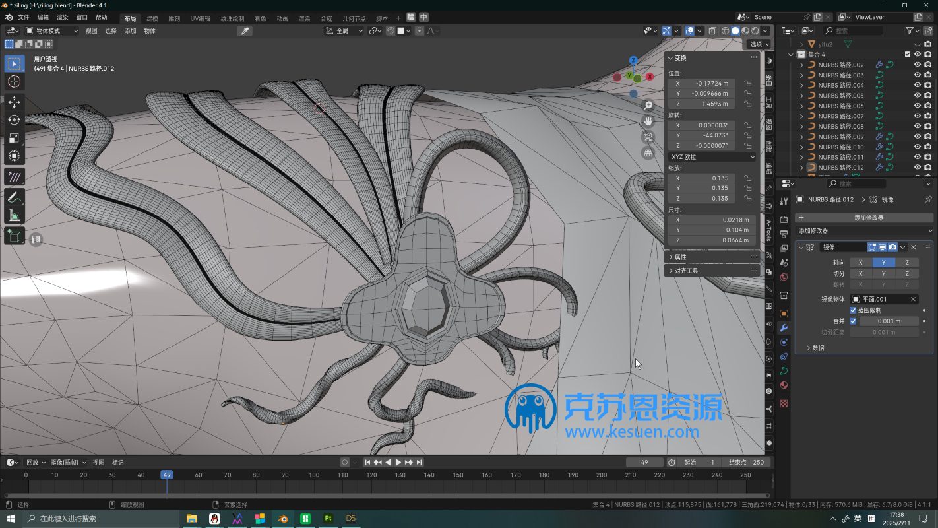Enable the X axis for mirror 轴向
Viewport: 938px width, 528px height.
(x=860, y=263)
